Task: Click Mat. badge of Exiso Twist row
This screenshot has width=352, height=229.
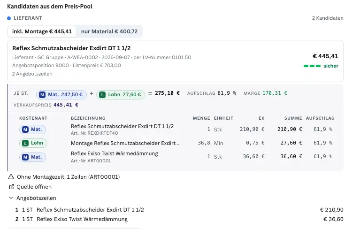Action: (32, 157)
